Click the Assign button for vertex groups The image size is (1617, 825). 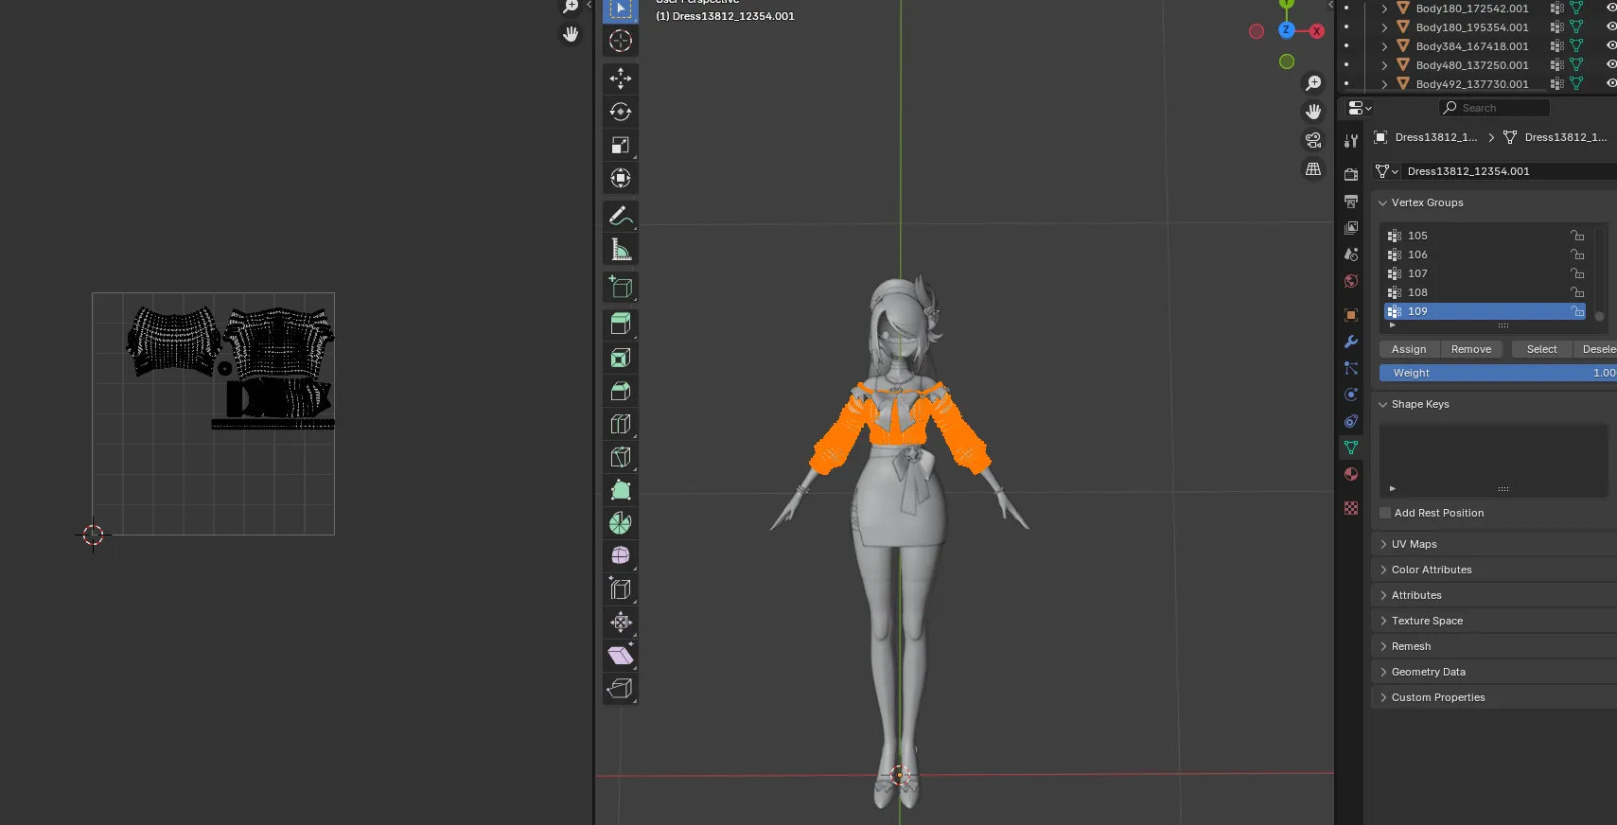[x=1409, y=349]
